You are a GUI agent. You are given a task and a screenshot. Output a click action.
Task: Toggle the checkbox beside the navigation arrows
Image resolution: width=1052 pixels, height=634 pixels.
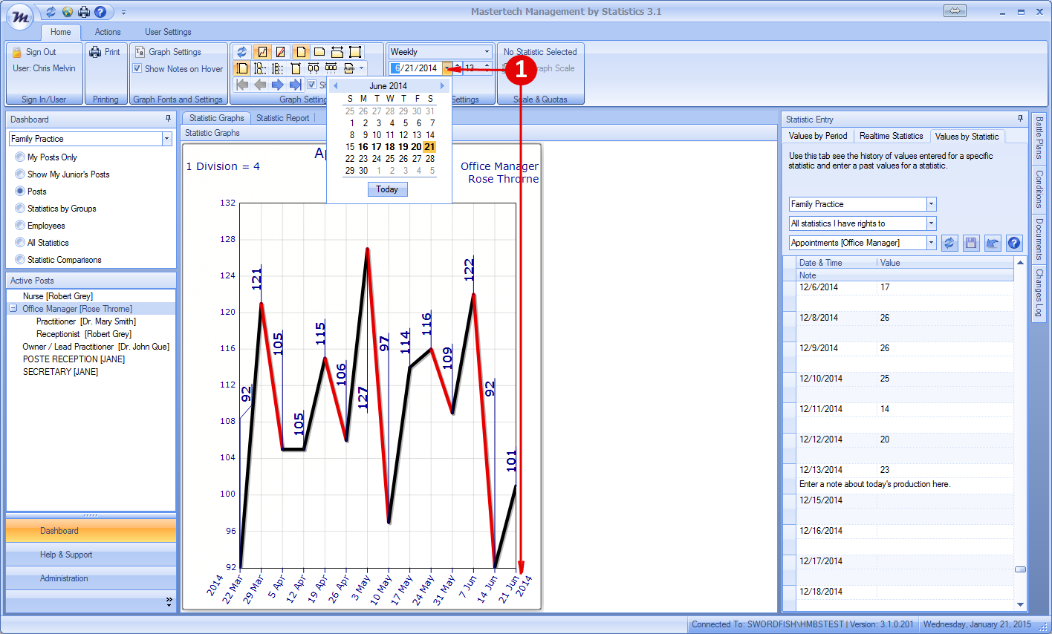312,85
